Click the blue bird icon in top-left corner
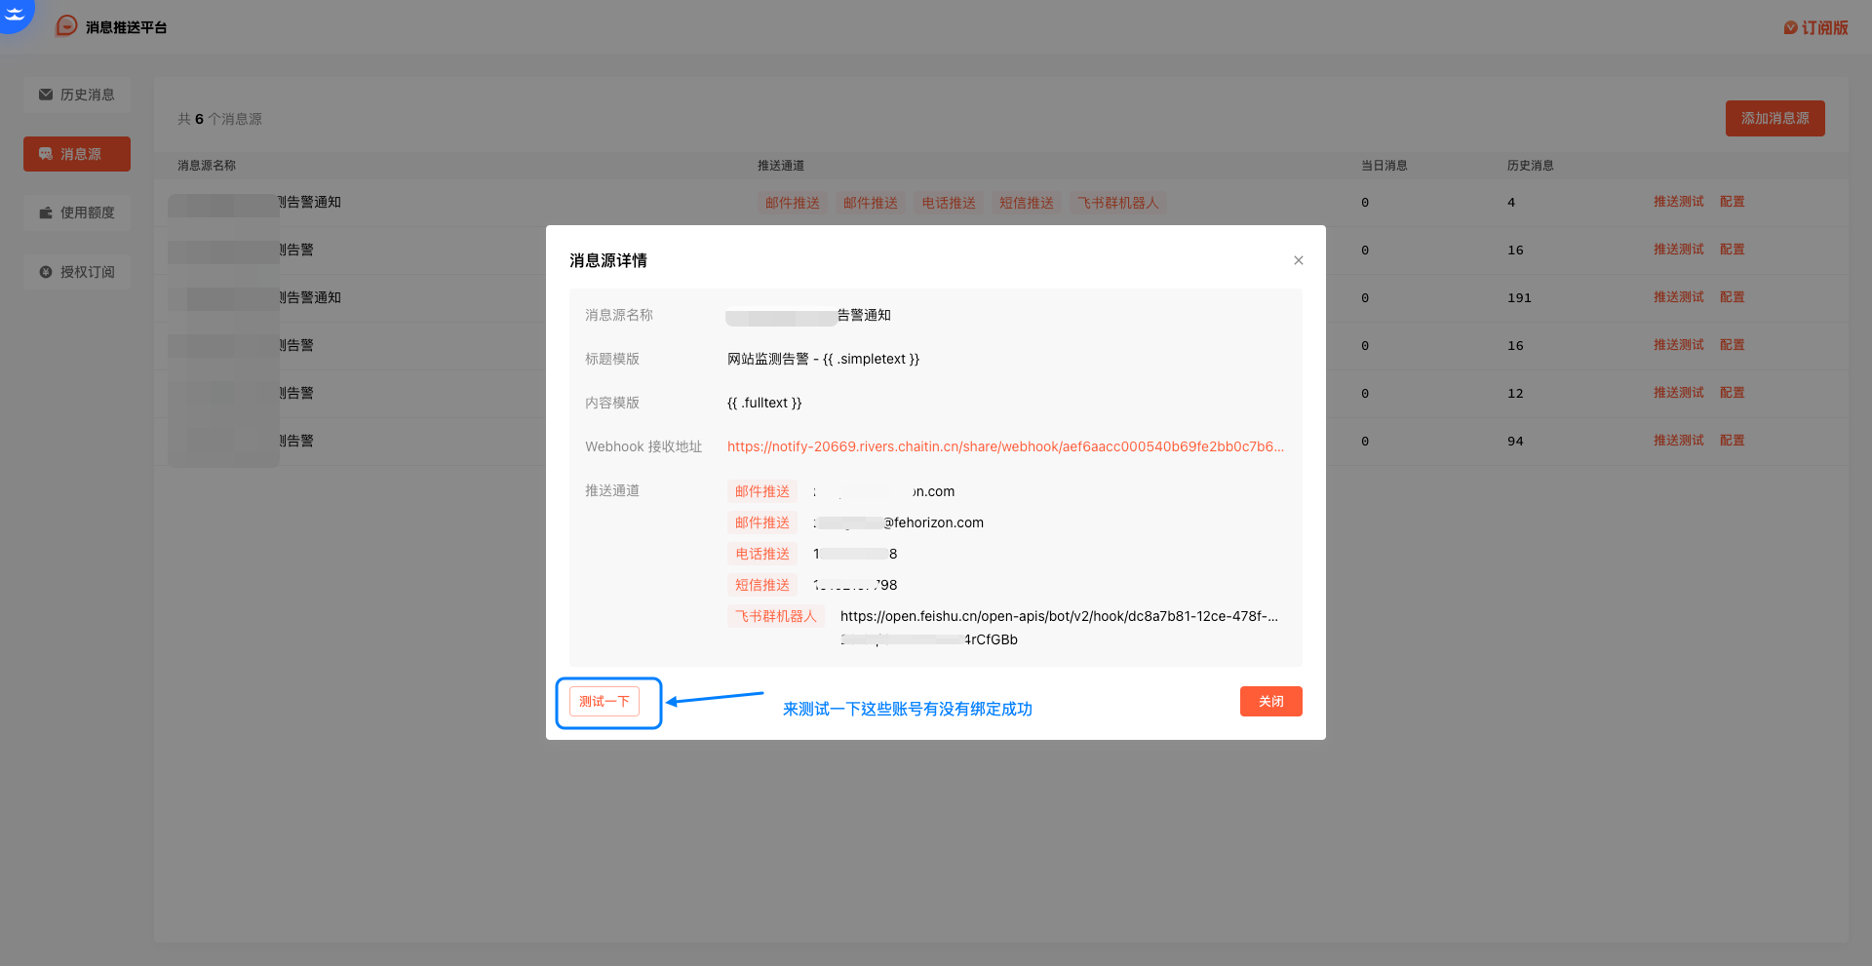Viewport: 1872px width, 966px height. click(15, 13)
